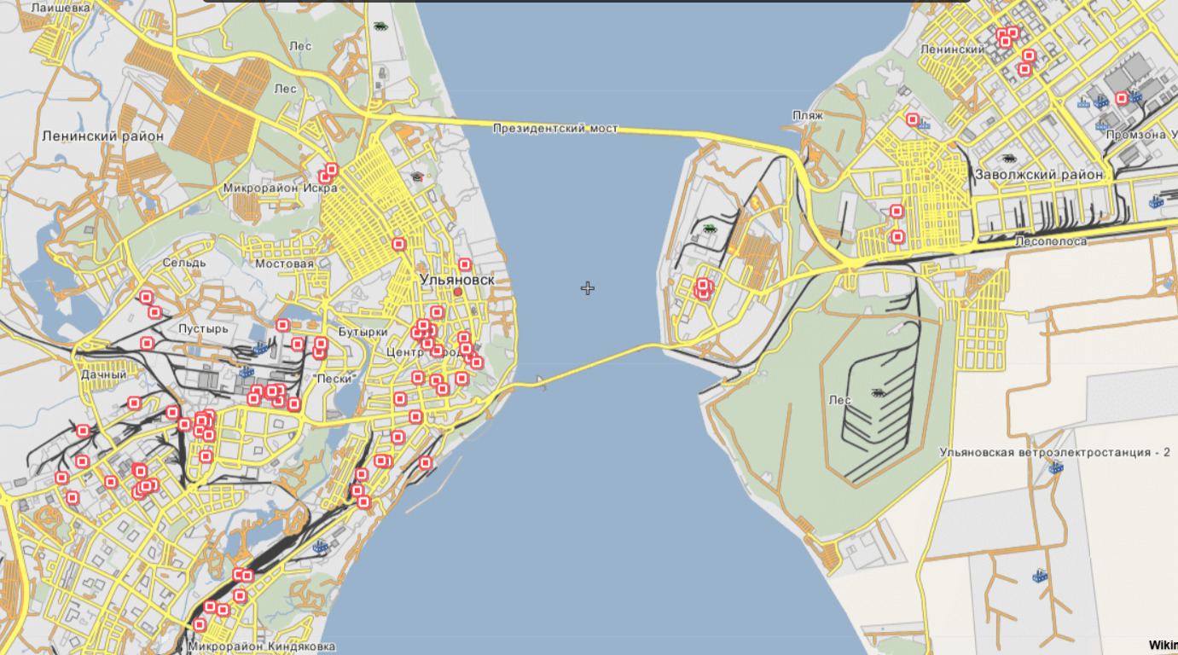Click the Сельдь neighborhood label
The height and width of the screenshot is (655, 1178).
coord(184,264)
